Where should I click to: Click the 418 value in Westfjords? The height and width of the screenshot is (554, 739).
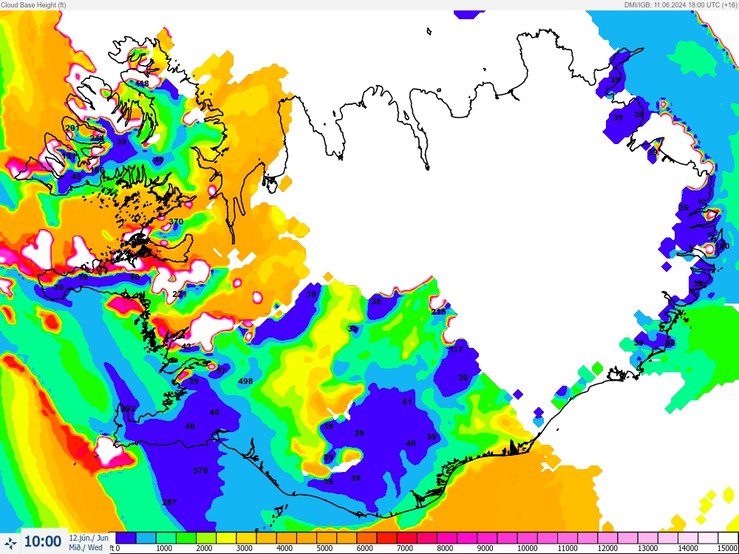tap(142, 83)
